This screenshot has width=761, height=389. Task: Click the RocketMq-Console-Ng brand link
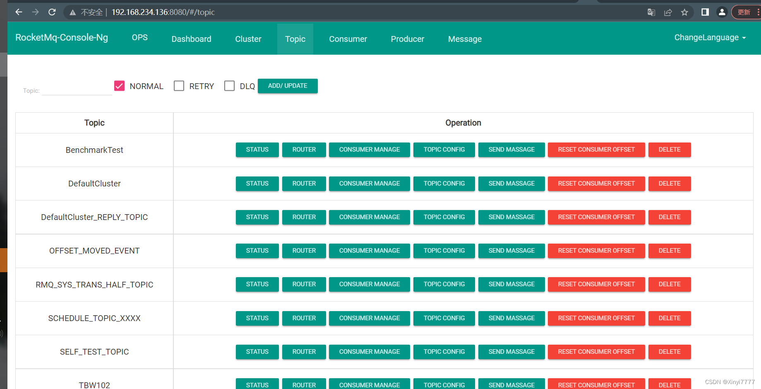click(x=62, y=37)
